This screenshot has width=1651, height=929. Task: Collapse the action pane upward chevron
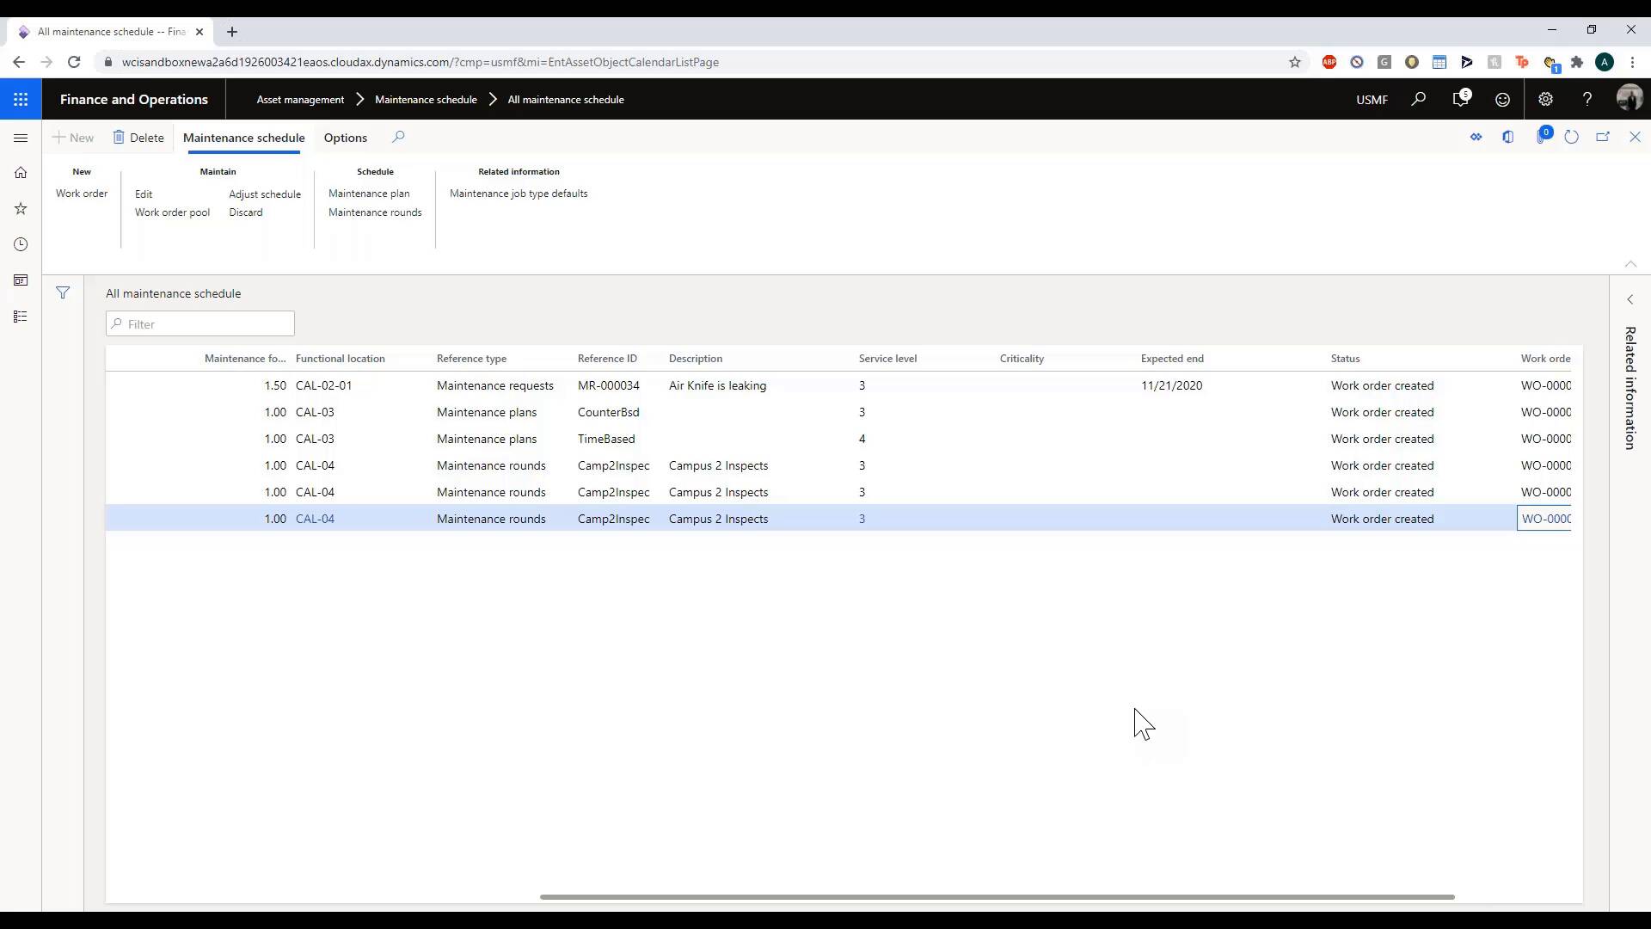click(1630, 264)
